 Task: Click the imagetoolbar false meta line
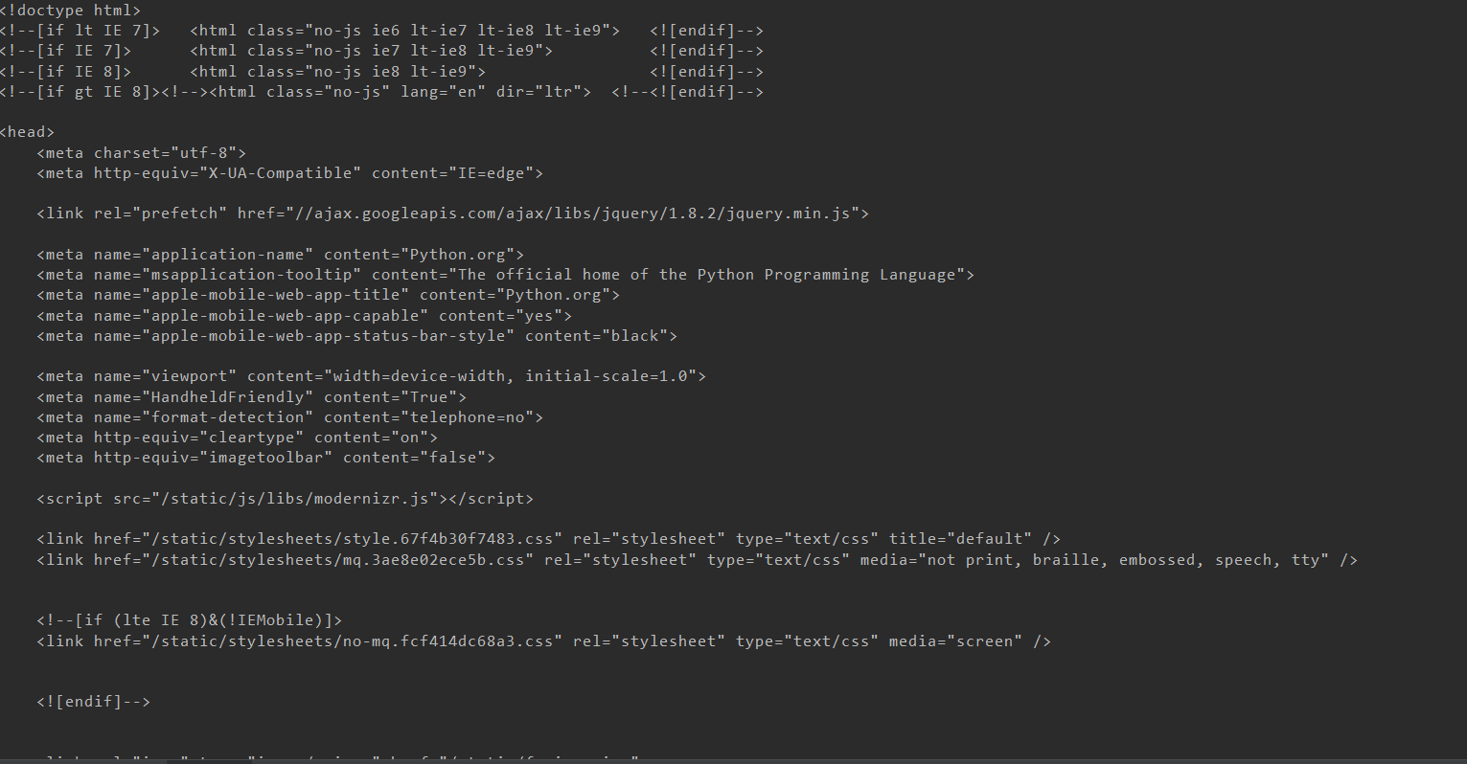click(x=266, y=458)
